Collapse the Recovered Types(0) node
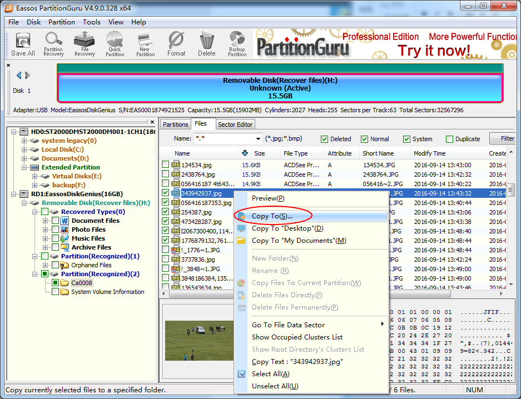 point(34,212)
